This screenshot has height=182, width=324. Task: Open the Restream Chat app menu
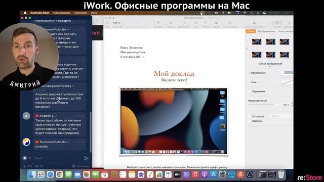39,13
